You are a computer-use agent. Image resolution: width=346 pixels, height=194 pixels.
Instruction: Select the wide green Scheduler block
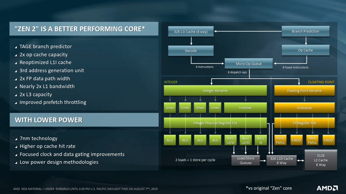pyautogui.click(x=245, y=108)
